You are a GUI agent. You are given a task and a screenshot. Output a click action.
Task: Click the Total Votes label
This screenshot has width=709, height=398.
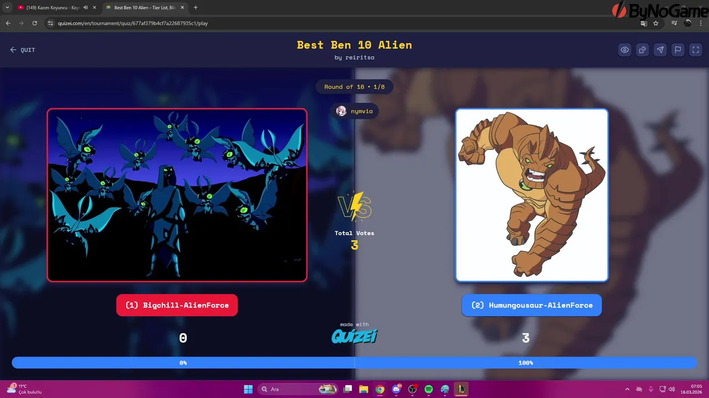click(x=354, y=233)
